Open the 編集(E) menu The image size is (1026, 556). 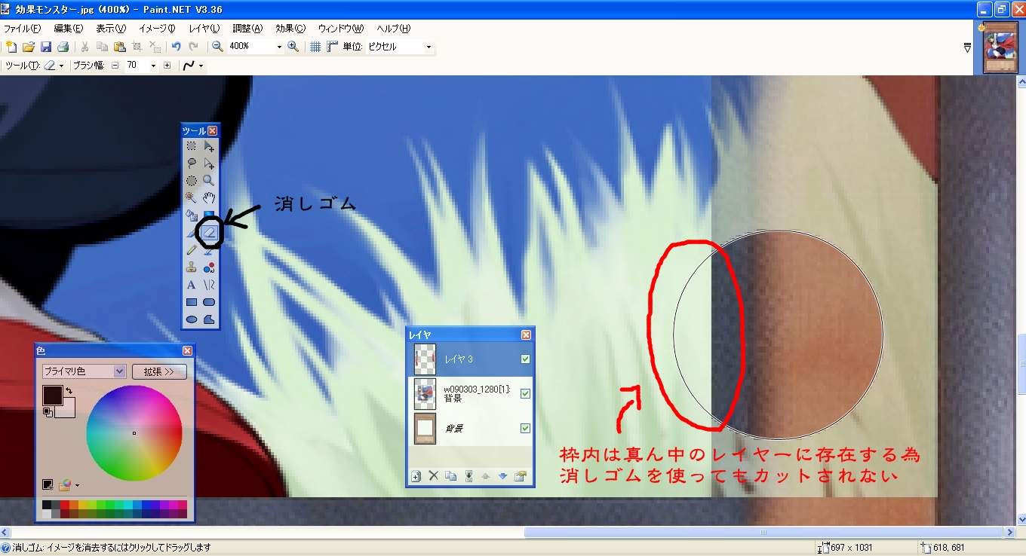[68, 29]
